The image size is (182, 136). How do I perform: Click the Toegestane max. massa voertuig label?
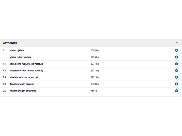[26, 71]
